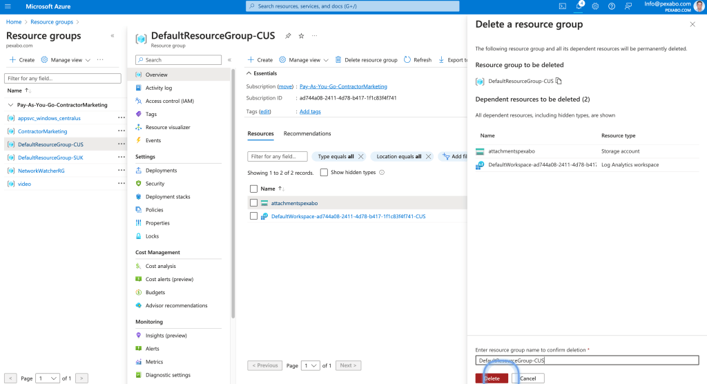Collapse the Essentials section
Viewport: 707px width, 384px height.
[262, 73]
